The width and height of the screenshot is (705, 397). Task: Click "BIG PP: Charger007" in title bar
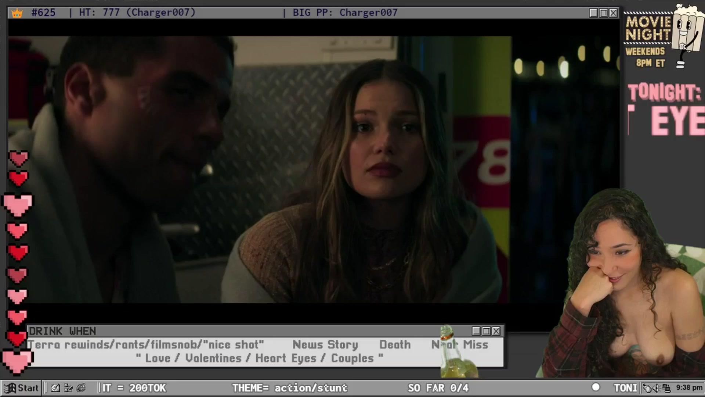[x=345, y=13]
